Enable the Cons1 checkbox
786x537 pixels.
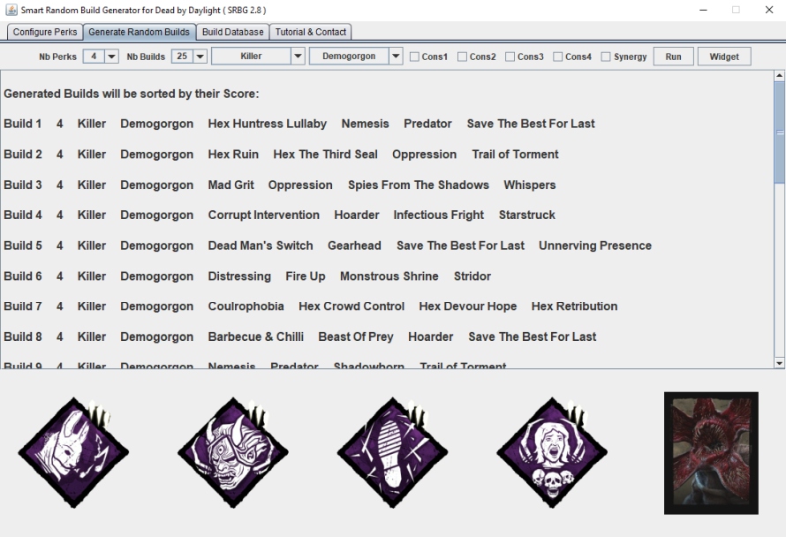coord(414,57)
